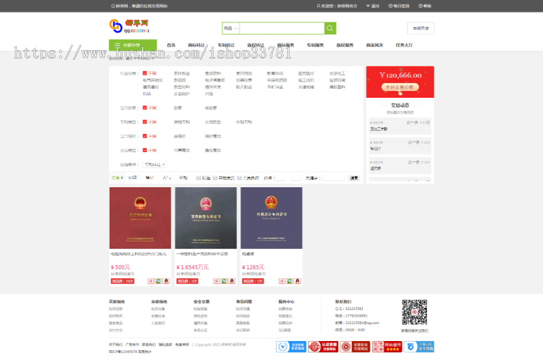Screen dimensions: 543x358
Task: Click guarantee 保 icon on ¥500 product
Action: pyautogui.click(x=151, y=281)
